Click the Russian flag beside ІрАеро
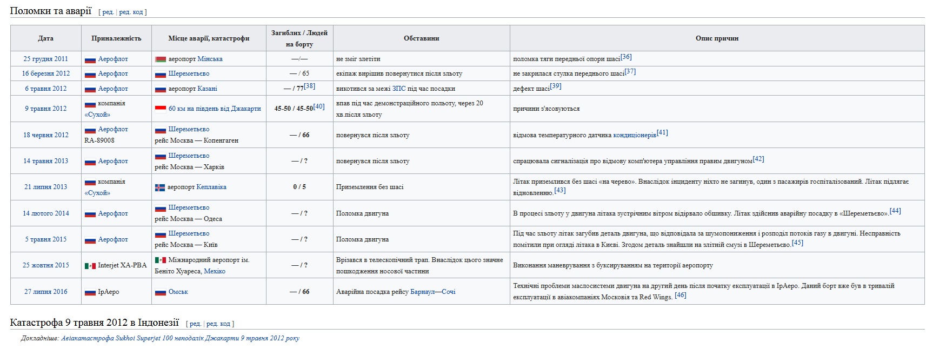Viewport: 926px width, 349px height. (x=90, y=292)
